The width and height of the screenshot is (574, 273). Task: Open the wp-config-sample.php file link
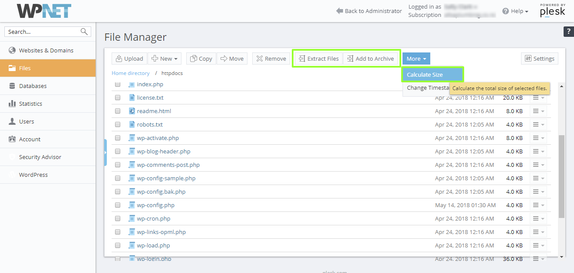[166, 178]
